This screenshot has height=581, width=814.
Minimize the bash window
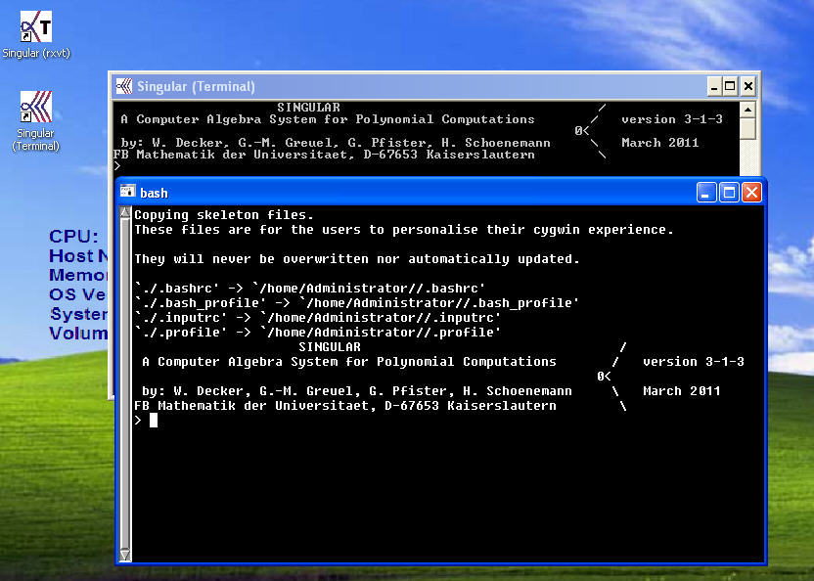pos(706,193)
